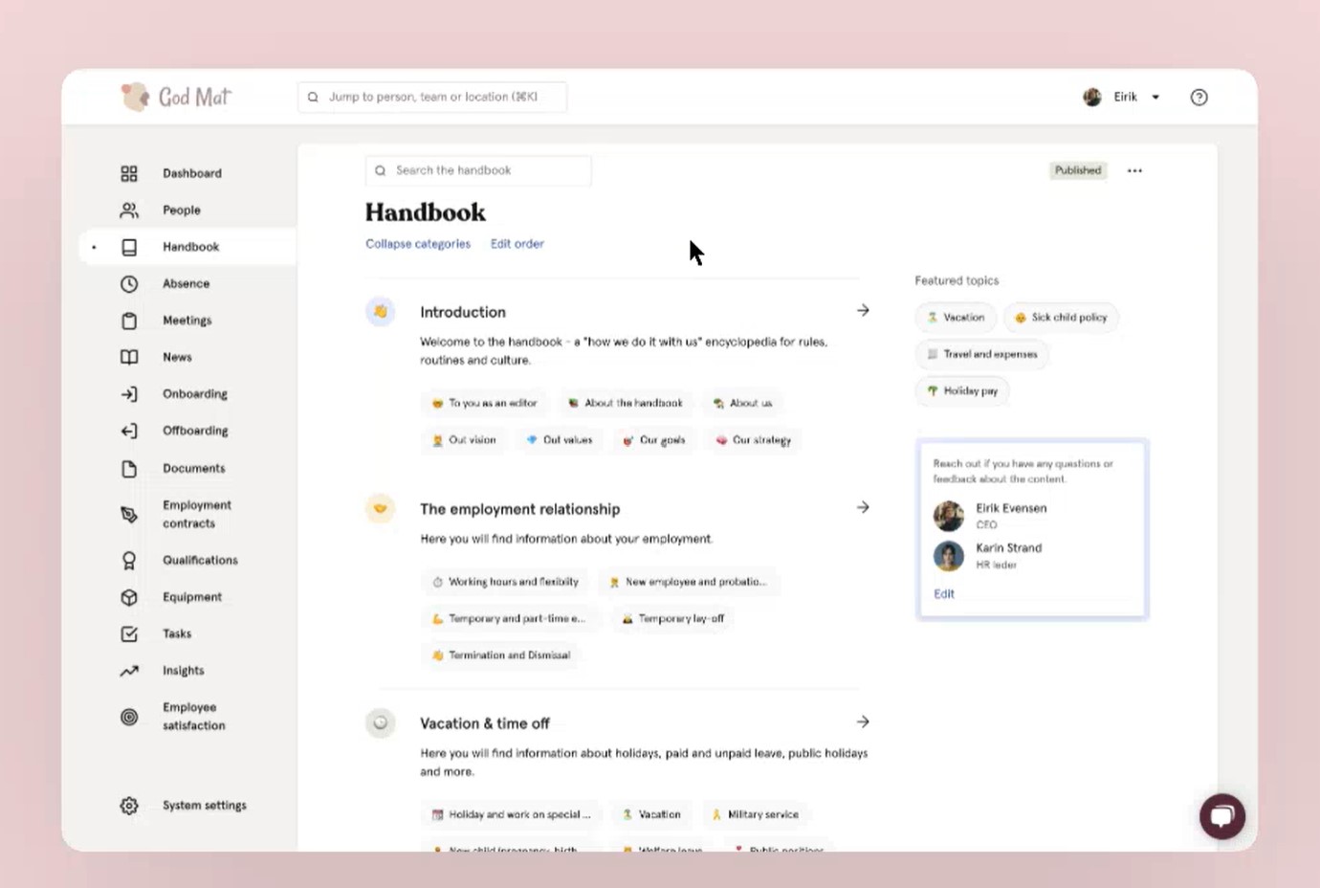The height and width of the screenshot is (888, 1320).
Task: Switch to the Handbook section in sidebar
Action: point(191,246)
